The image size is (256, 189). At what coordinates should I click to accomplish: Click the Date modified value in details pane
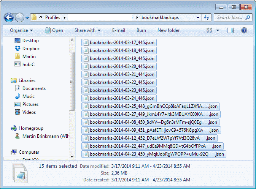[x=151, y=166]
